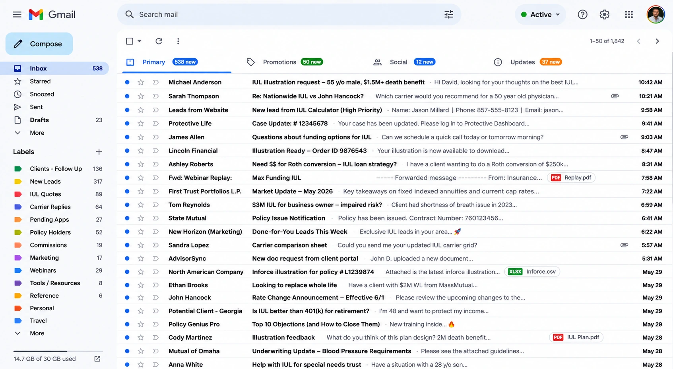
Task: Open the Drafts folder
Action: [54, 120]
